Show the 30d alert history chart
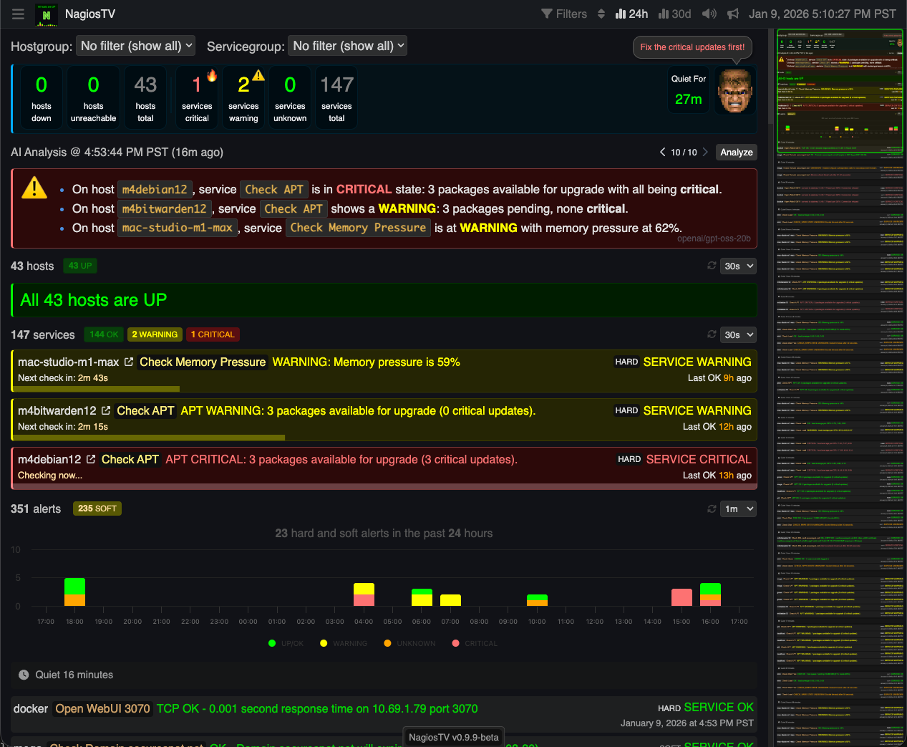 [675, 14]
